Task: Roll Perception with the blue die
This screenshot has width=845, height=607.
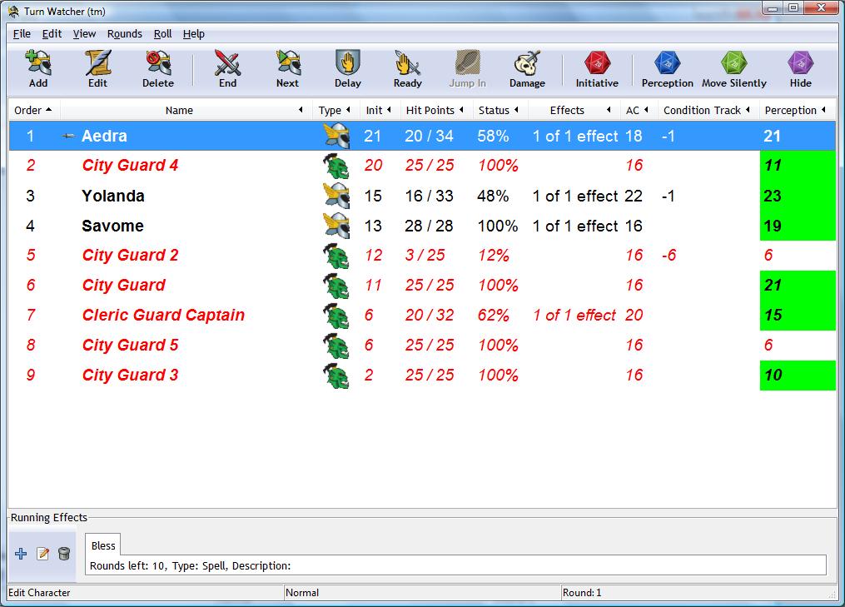Action: click(x=667, y=63)
